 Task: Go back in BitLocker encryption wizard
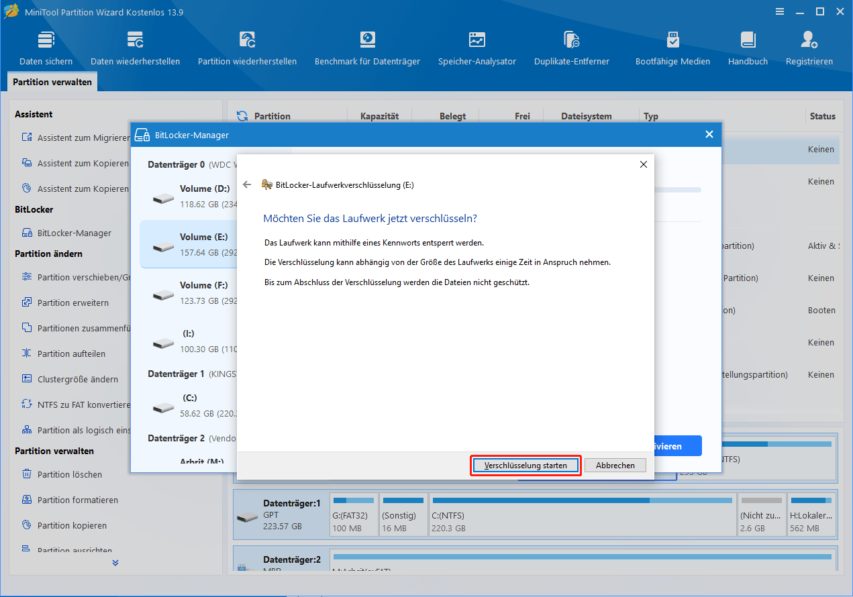[247, 184]
